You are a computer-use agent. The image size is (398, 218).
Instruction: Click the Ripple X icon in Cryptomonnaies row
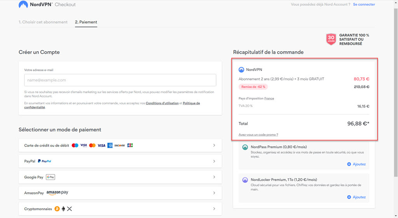[x=69, y=209]
